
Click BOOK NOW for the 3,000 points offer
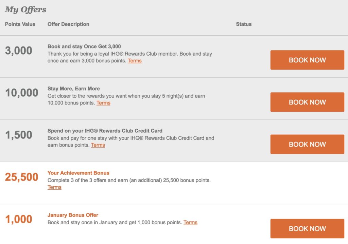pyautogui.click(x=307, y=60)
